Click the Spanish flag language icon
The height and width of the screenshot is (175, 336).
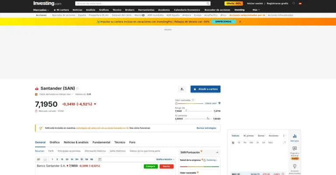[300, 3]
